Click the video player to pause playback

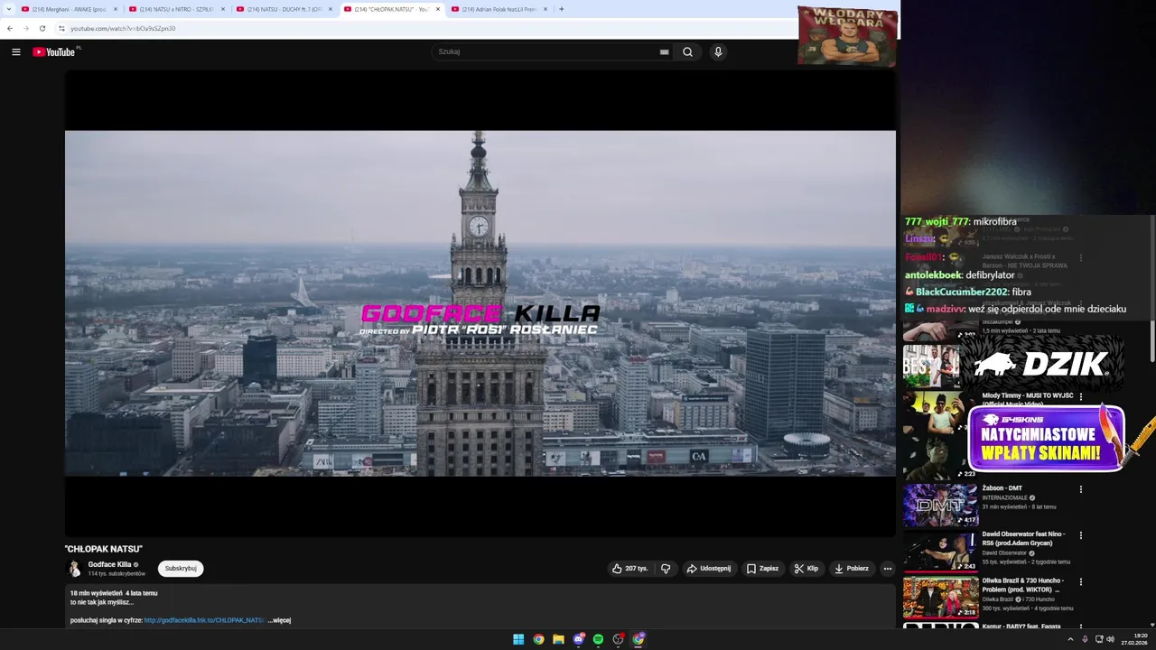click(480, 303)
